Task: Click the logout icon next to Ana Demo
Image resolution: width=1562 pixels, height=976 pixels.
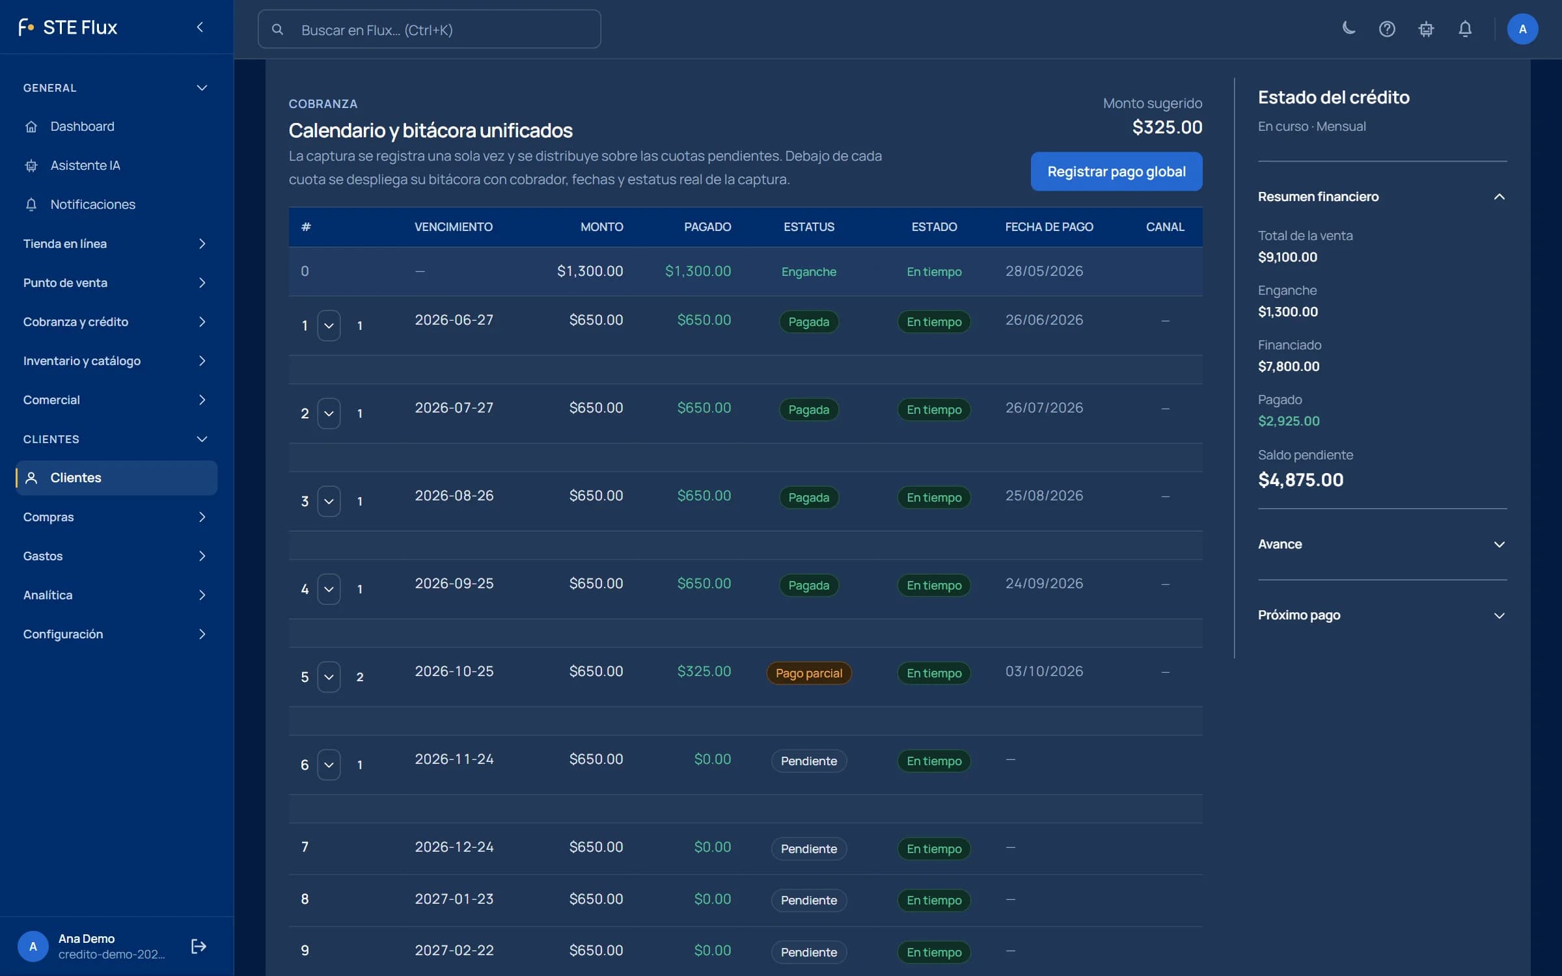Action: pyautogui.click(x=199, y=946)
